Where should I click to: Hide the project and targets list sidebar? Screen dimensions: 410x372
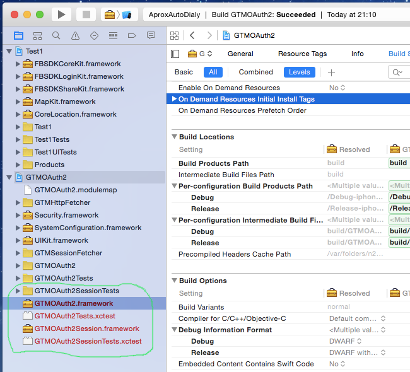(x=175, y=54)
